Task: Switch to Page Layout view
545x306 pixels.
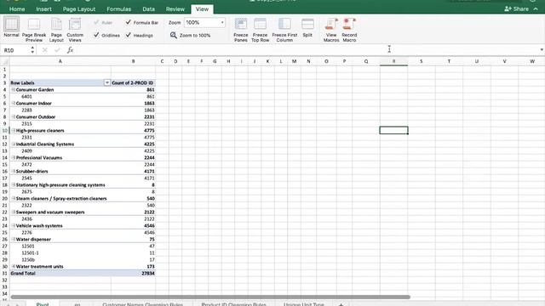Action: (56, 31)
